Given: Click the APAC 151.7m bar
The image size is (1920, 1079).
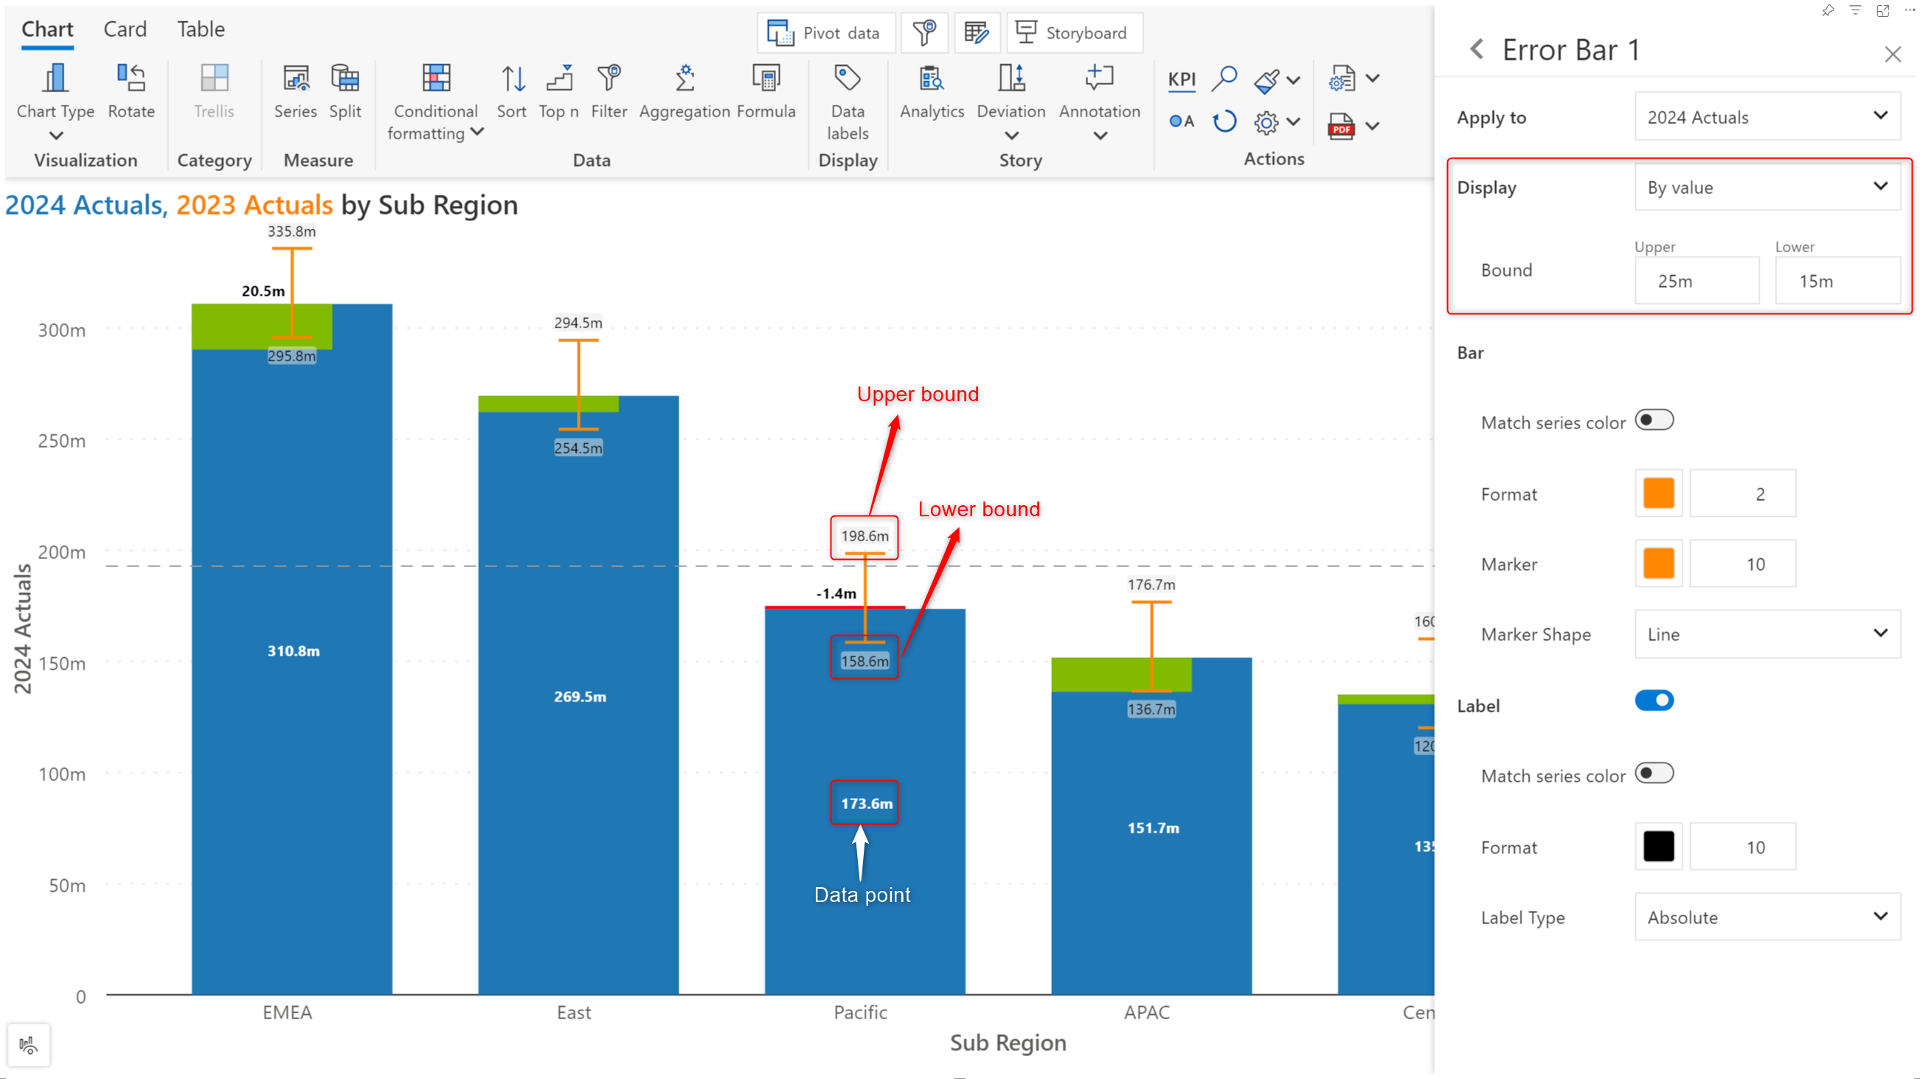Looking at the screenshot, I should (1151, 826).
